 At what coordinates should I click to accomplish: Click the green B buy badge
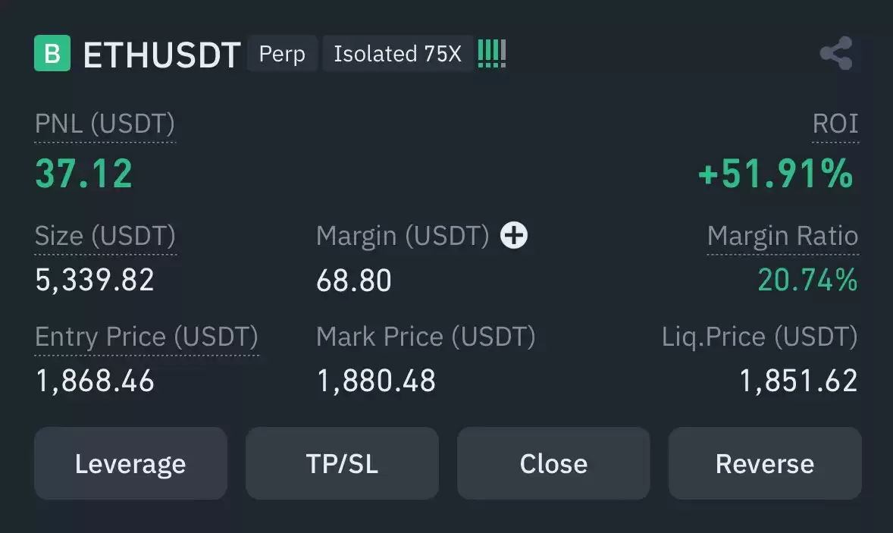(52, 53)
